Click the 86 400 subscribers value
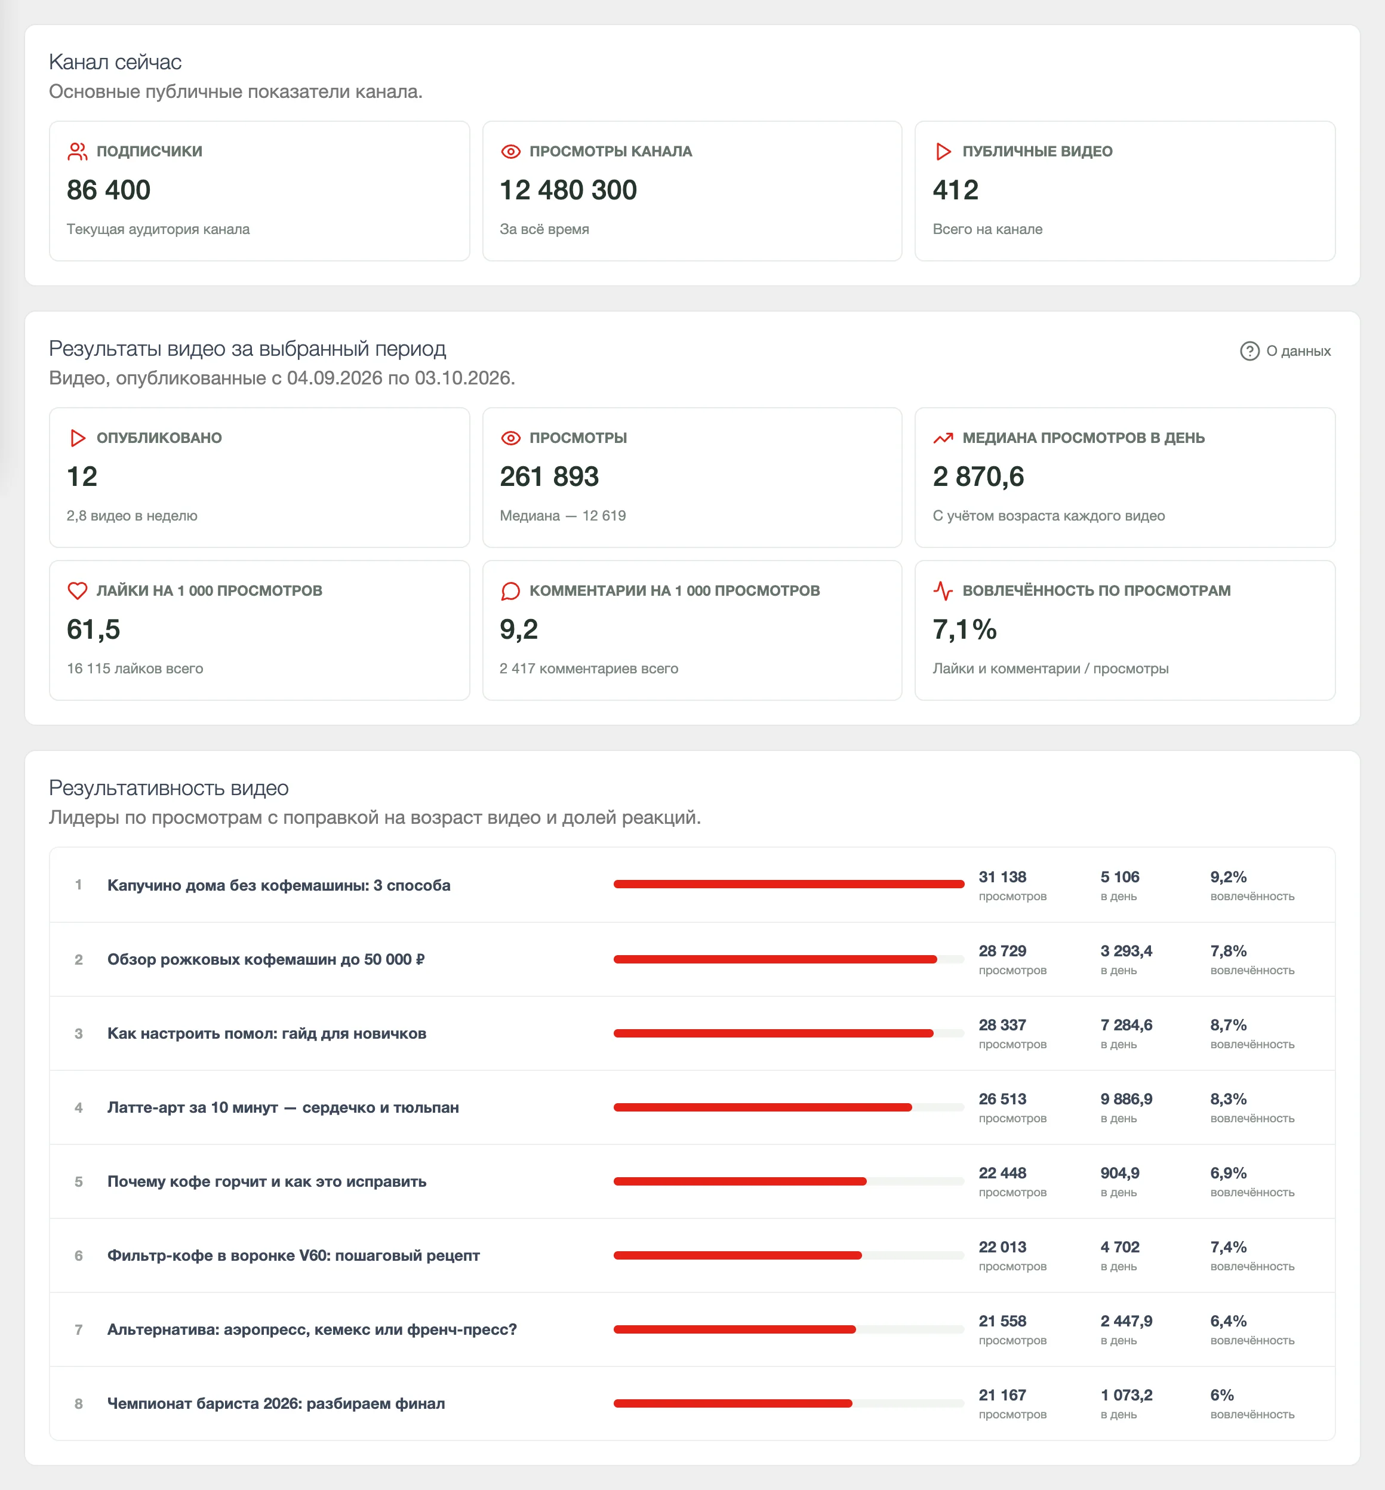 coord(109,190)
